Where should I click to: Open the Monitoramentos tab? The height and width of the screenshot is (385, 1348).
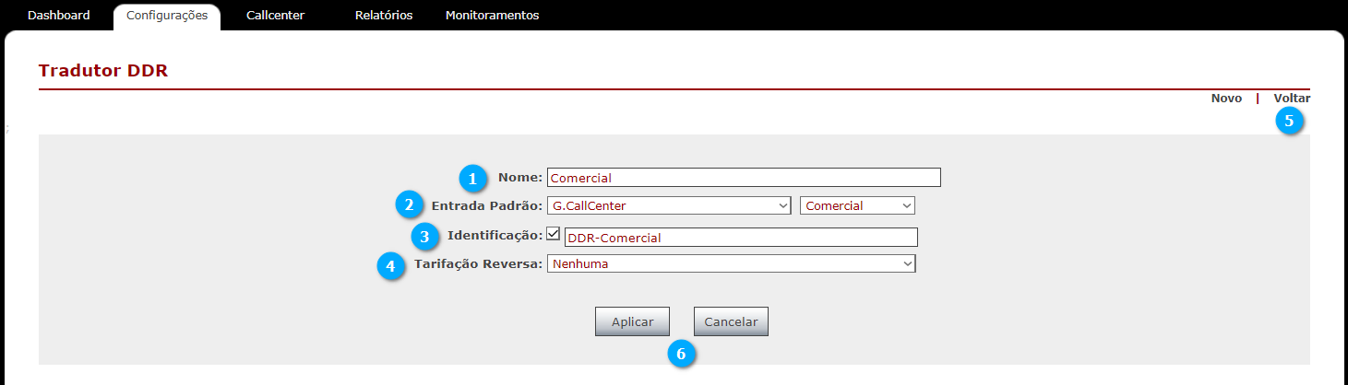pyautogui.click(x=492, y=16)
